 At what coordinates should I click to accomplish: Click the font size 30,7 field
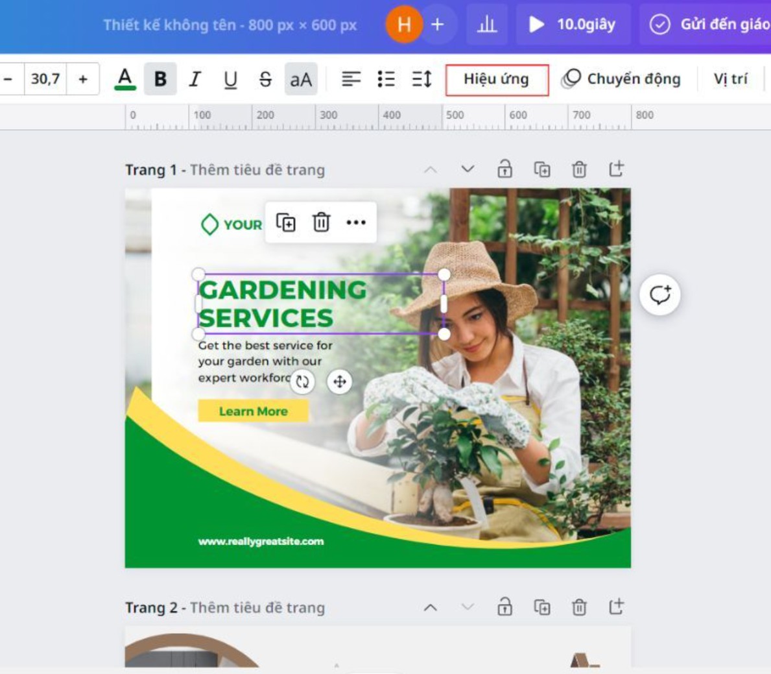click(45, 79)
